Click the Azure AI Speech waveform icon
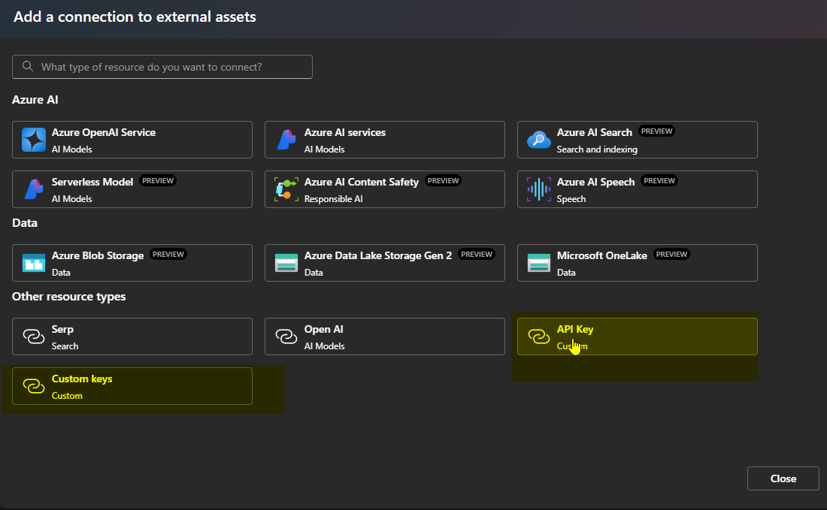 [x=539, y=189]
